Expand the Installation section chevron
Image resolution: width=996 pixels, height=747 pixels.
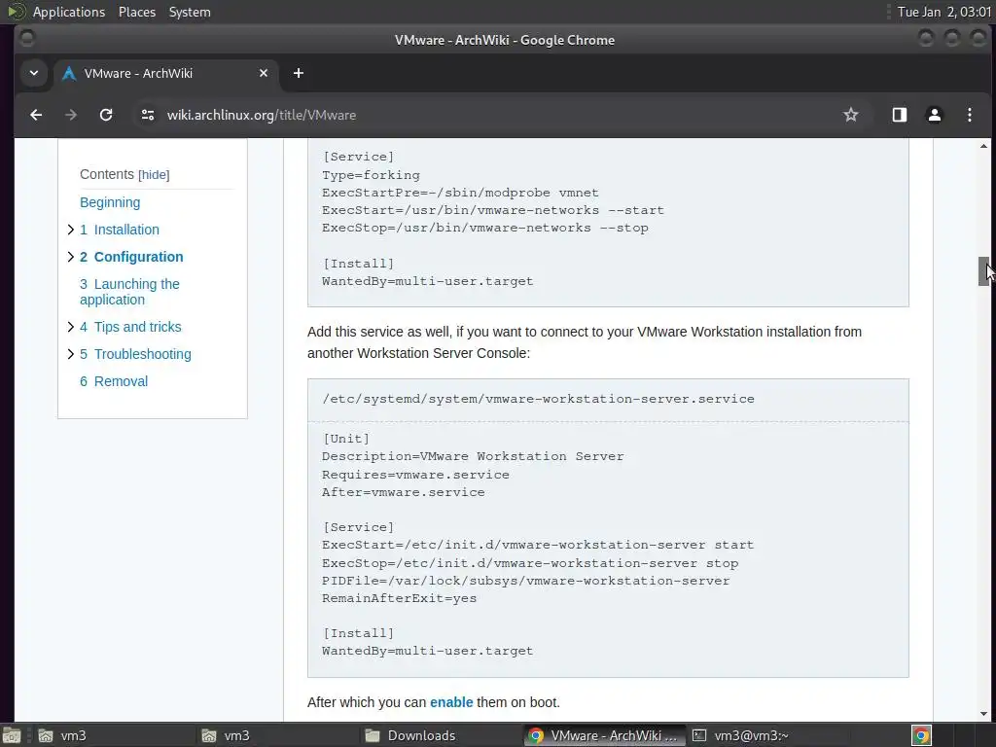point(70,230)
